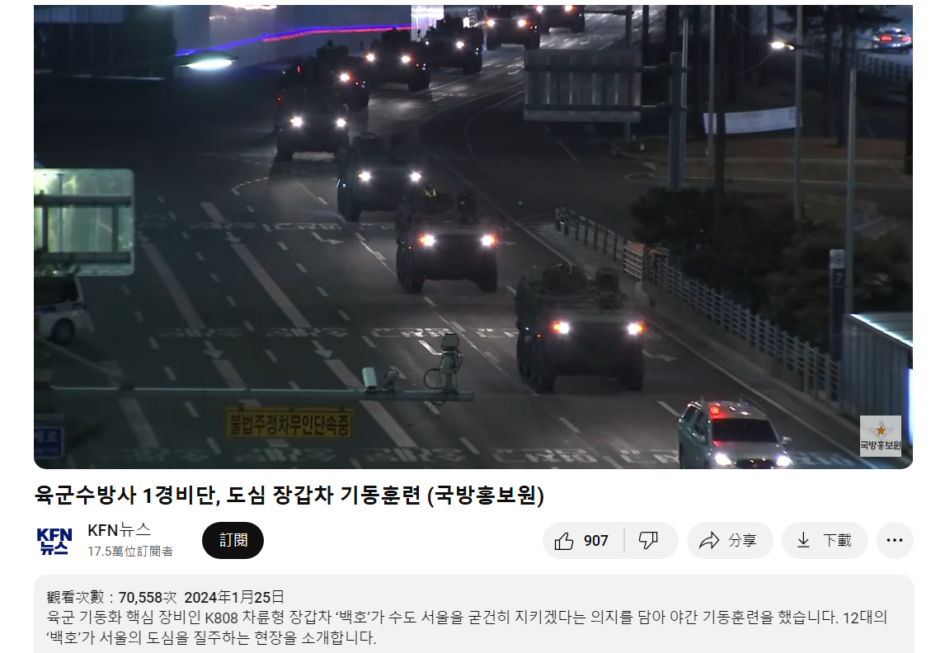Click the 17.5萬位訂閱者 subscriber count text
Viewport: 931px width, 653px height.
(x=130, y=552)
